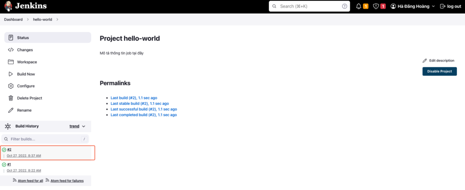
Task: Open the Changes sidebar item
Action: click(47, 50)
